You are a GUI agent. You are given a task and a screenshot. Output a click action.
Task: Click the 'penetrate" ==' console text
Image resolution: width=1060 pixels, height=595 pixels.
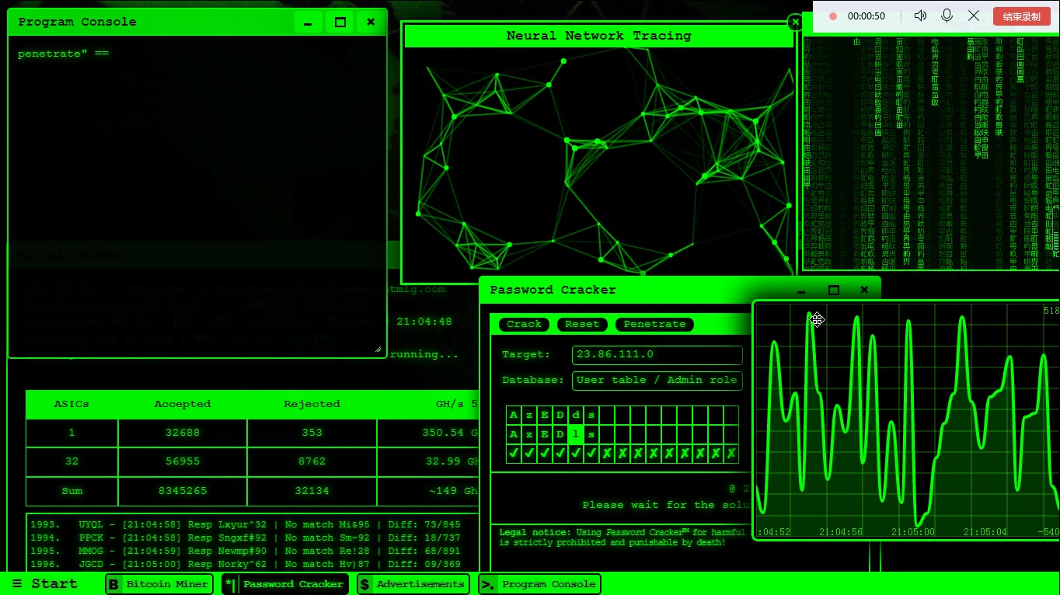tap(63, 54)
